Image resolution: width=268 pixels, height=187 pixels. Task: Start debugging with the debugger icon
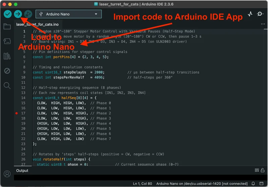[x=28, y=14]
